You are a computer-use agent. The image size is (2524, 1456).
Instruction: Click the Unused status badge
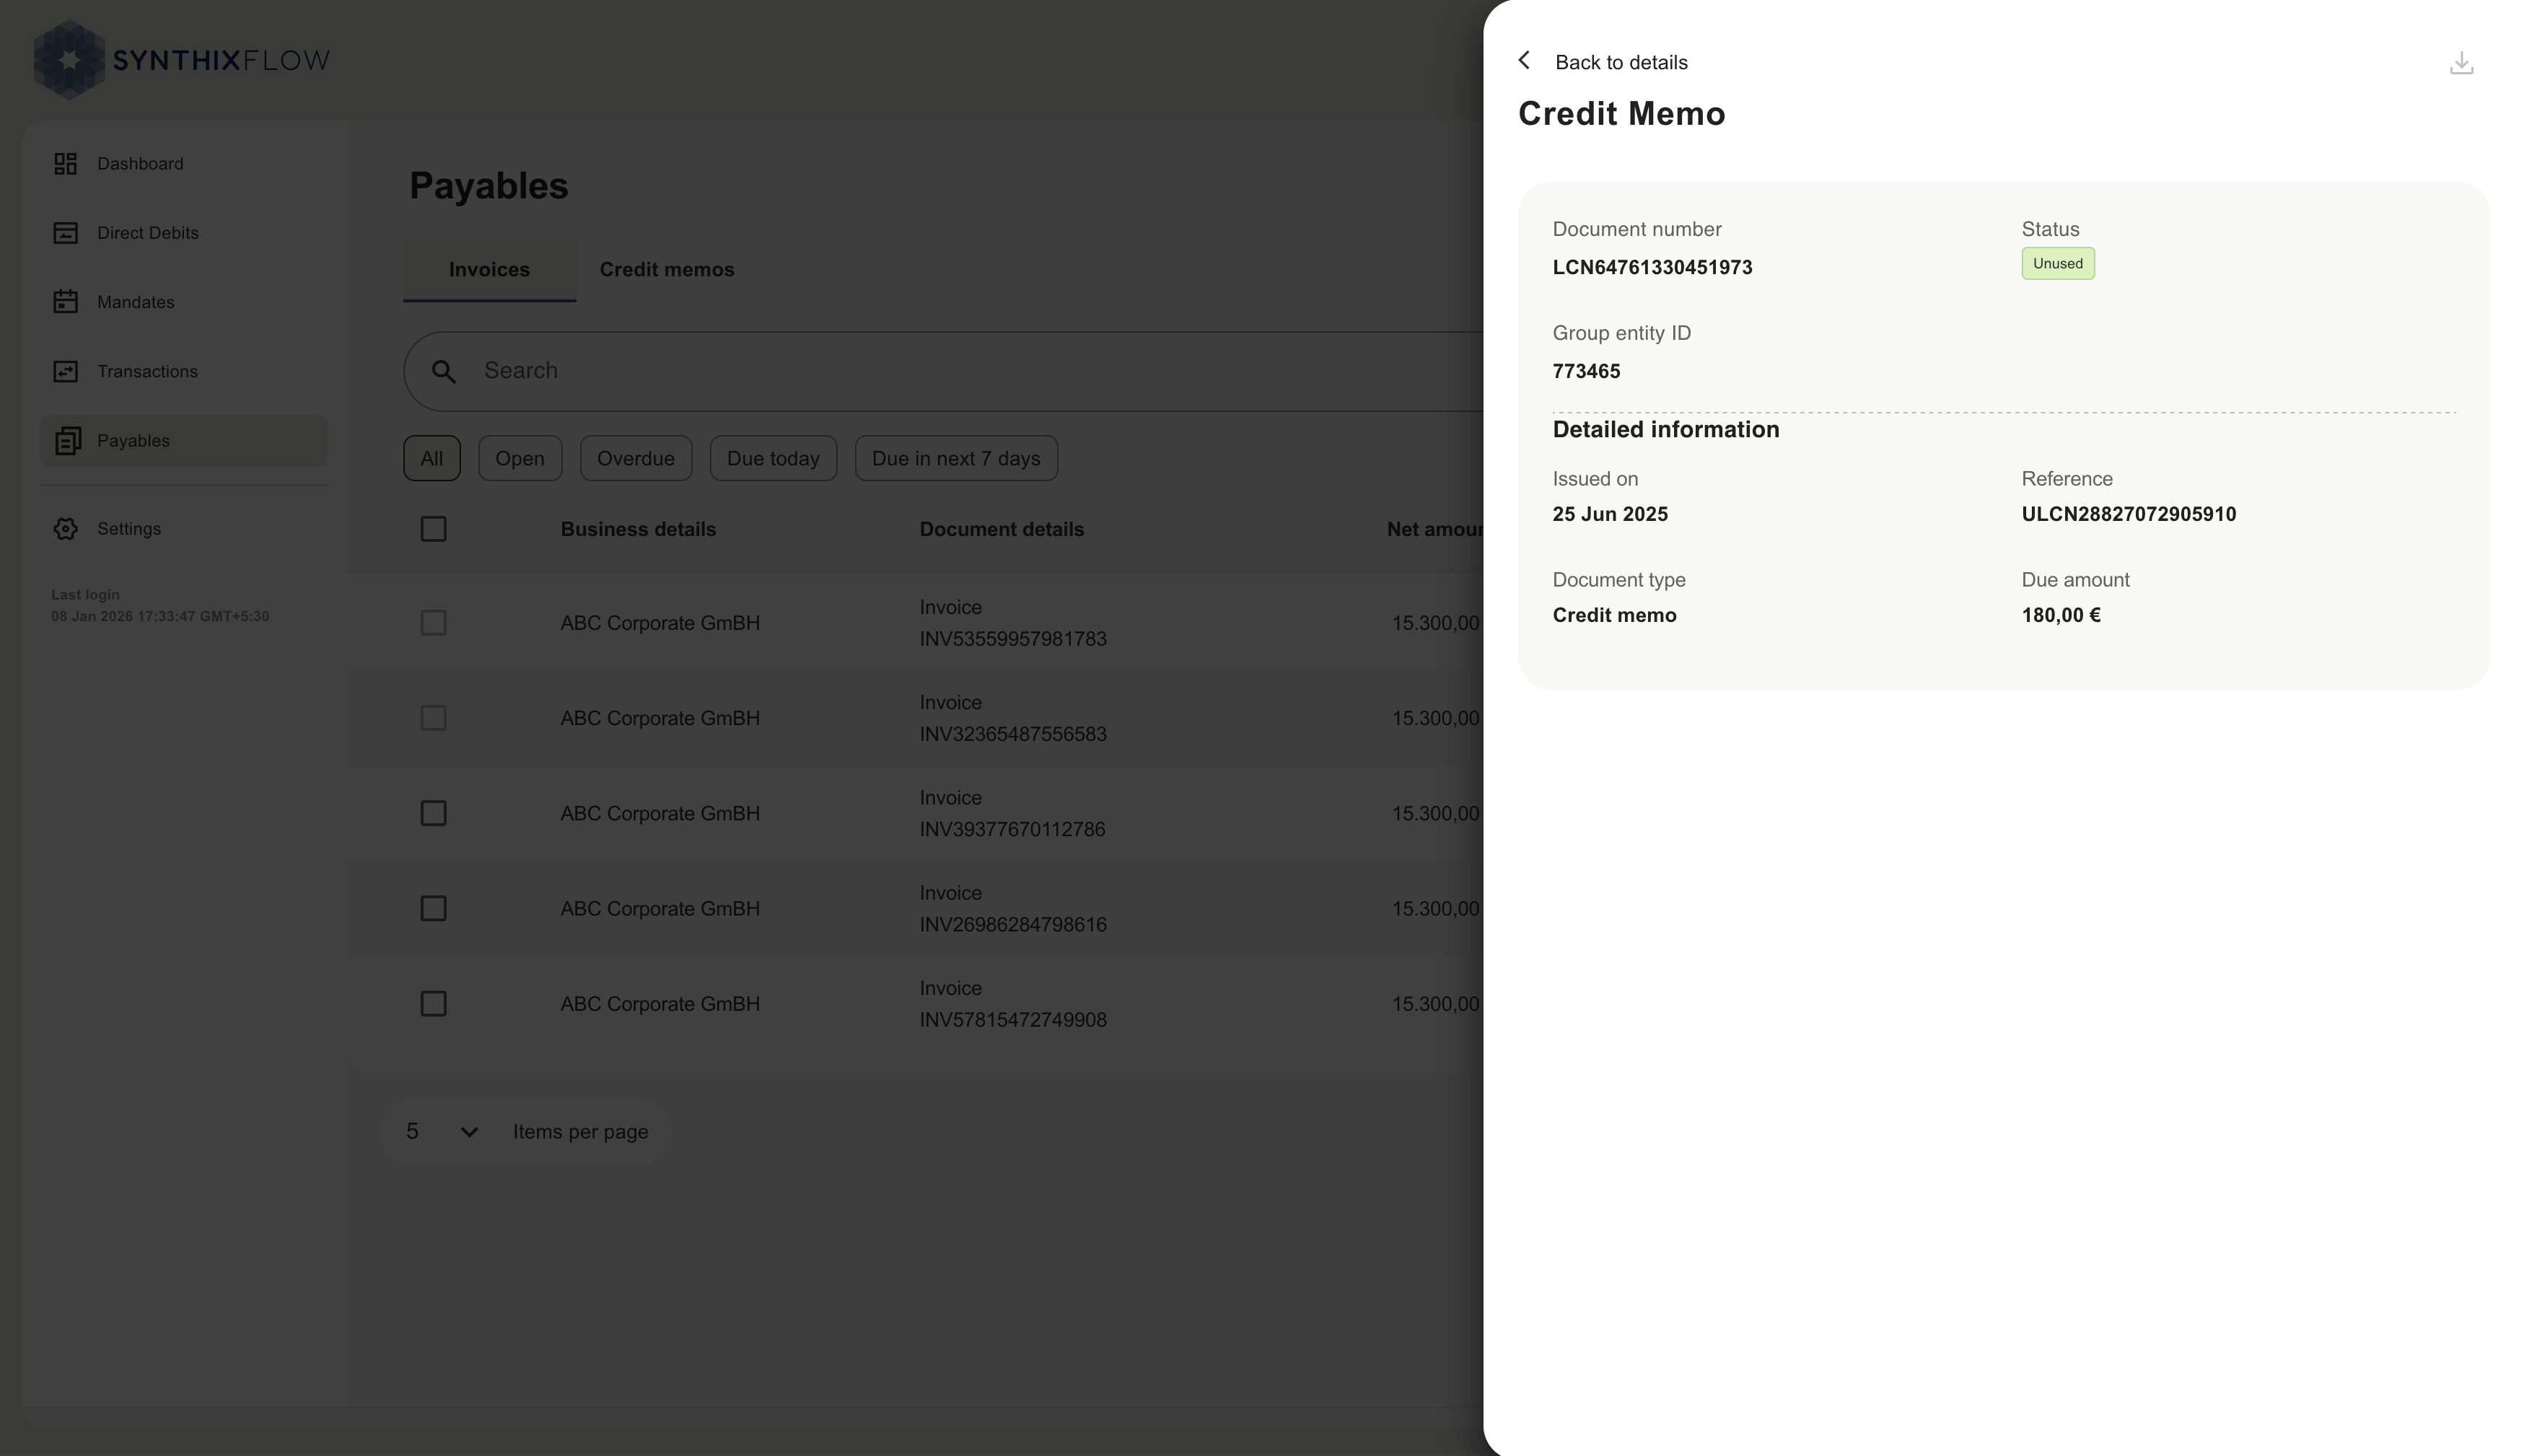(x=2058, y=264)
